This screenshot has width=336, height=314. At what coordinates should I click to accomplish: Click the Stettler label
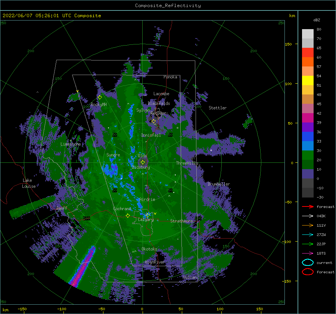[218, 108]
